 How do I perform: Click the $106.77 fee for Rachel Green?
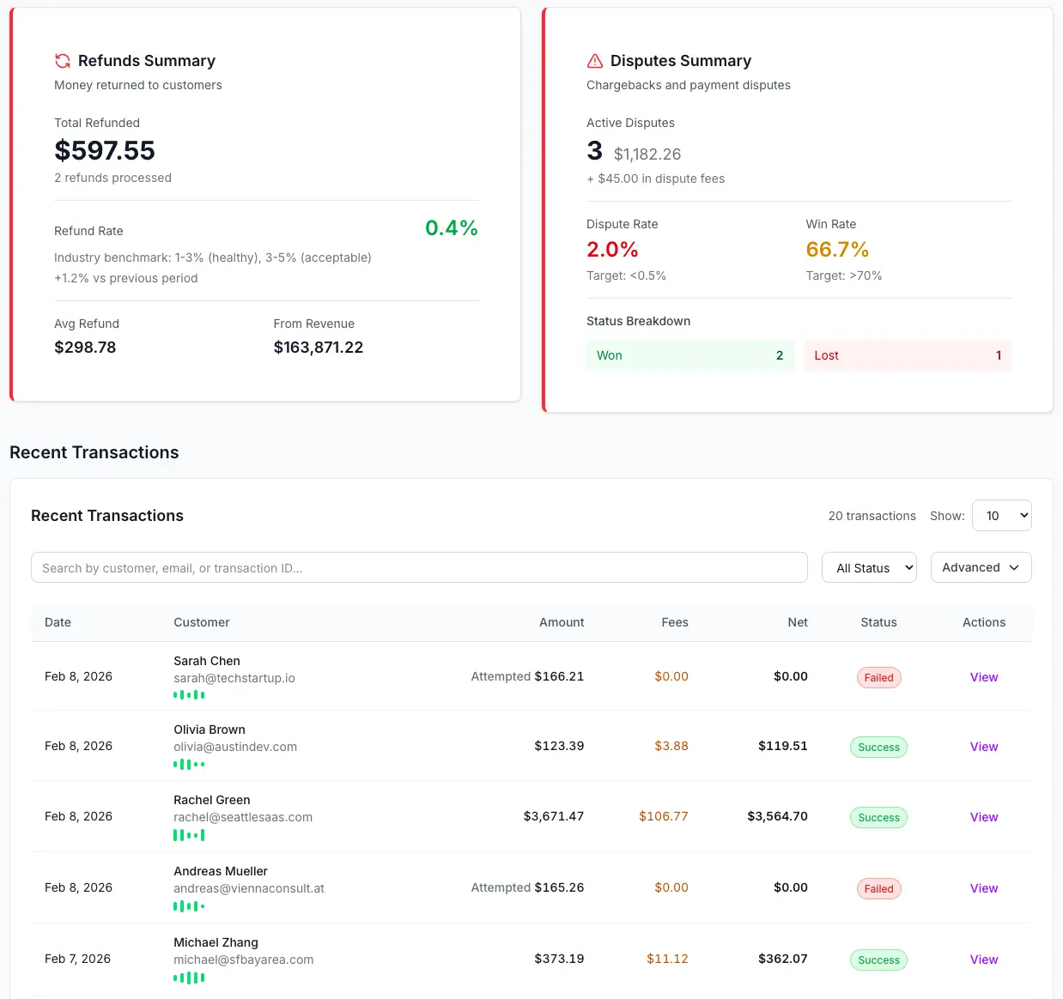tap(664, 816)
